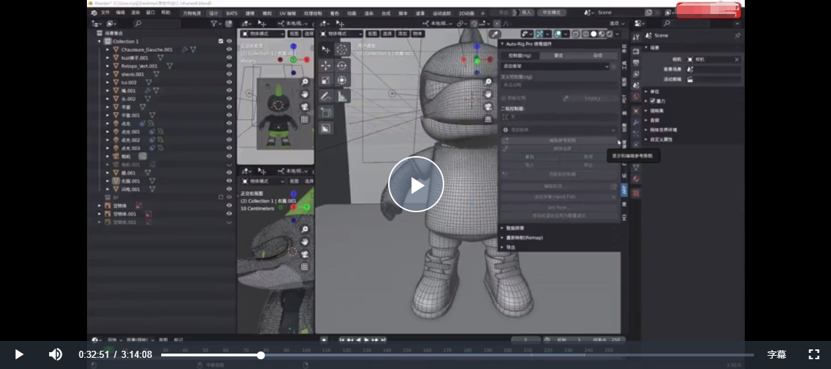
Task: Click the zoom gizmo in main viewport
Action: click(x=488, y=82)
